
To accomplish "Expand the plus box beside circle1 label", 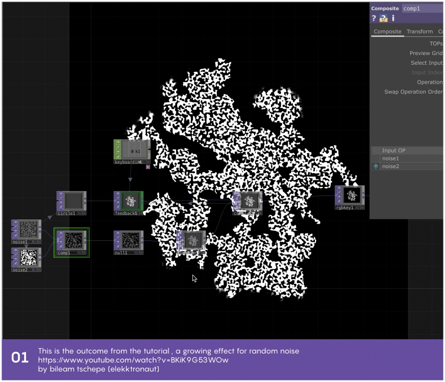I will [x=84, y=213].
